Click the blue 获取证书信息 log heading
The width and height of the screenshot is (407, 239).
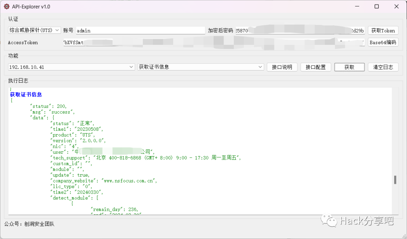[26, 95]
